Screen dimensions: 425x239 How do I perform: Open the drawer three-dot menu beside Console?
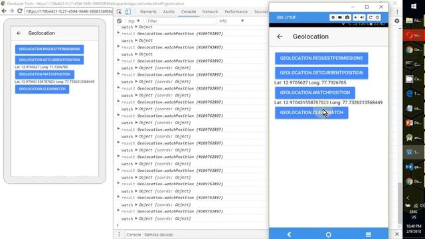(x=119, y=234)
